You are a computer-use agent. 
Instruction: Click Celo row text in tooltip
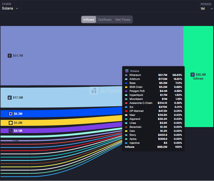pyautogui.click(x=132, y=131)
